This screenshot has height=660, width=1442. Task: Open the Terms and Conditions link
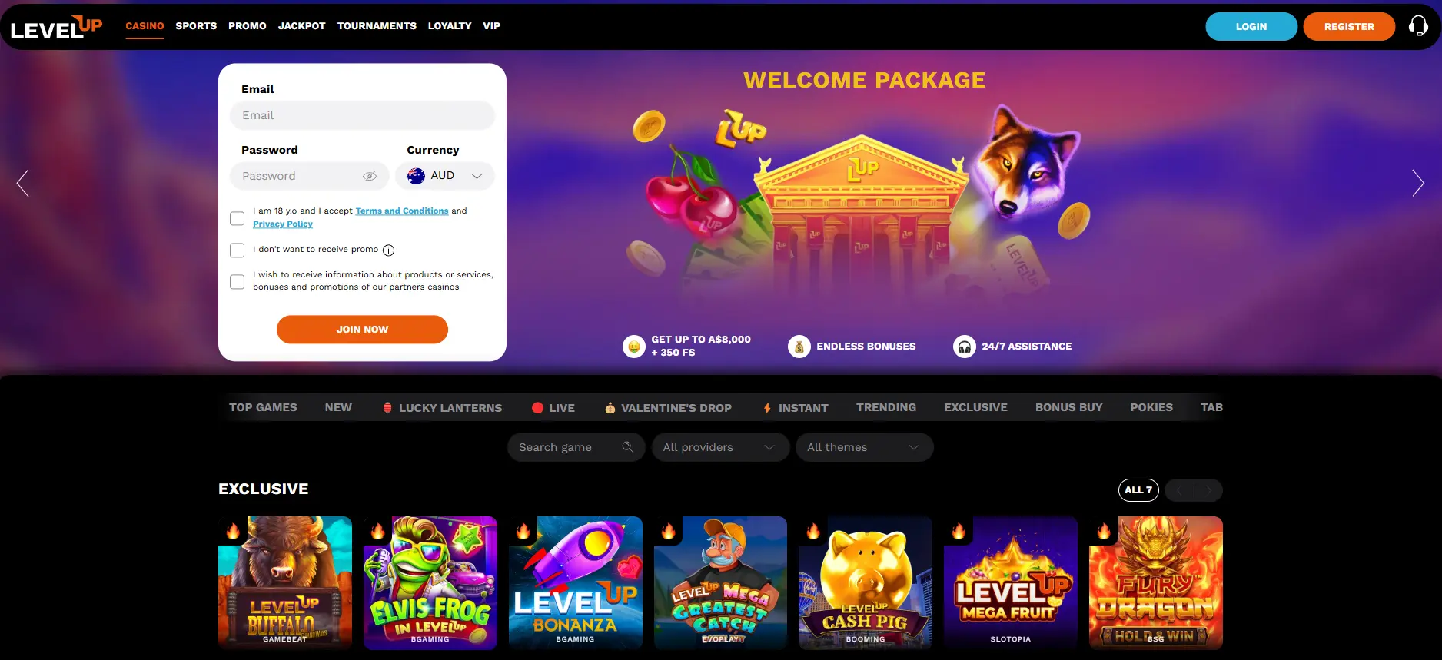(x=402, y=211)
